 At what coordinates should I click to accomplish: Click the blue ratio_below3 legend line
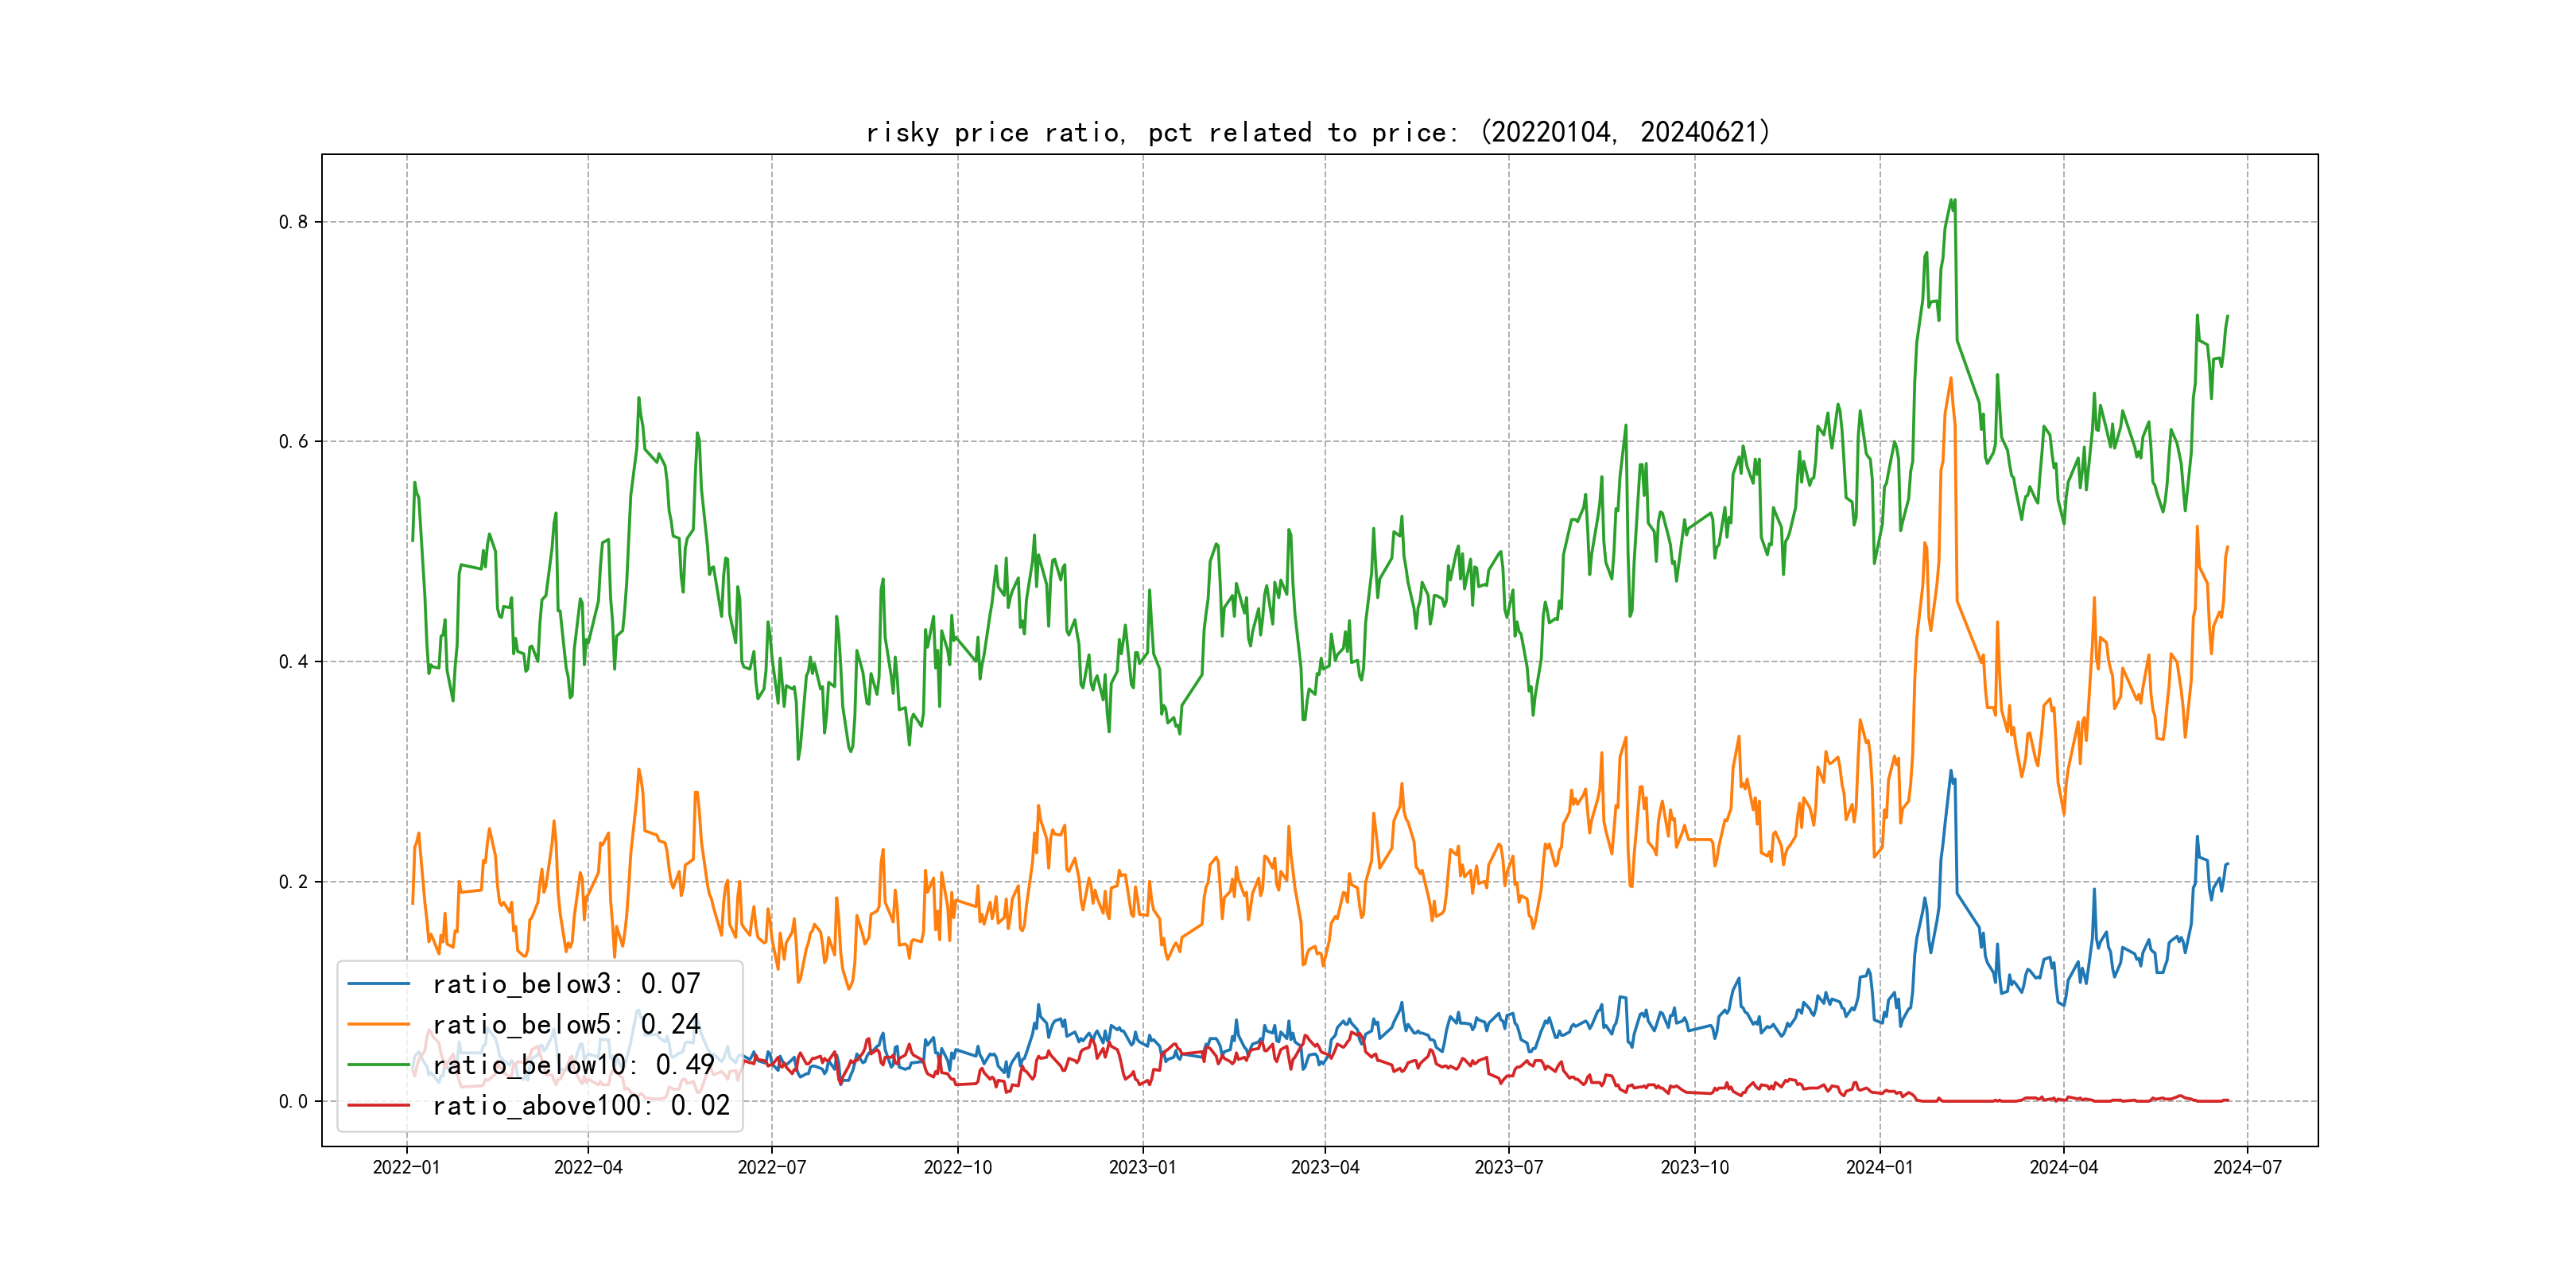point(378,984)
